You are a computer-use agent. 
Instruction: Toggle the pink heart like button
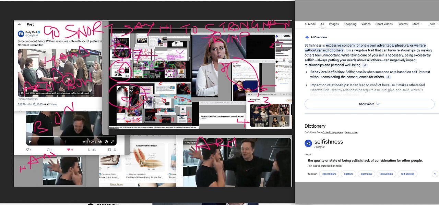point(69,150)
